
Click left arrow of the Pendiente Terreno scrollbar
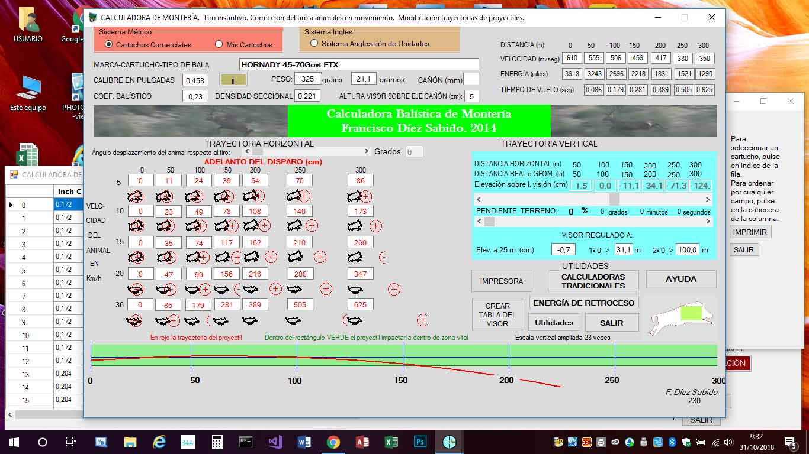pos(480,222)
